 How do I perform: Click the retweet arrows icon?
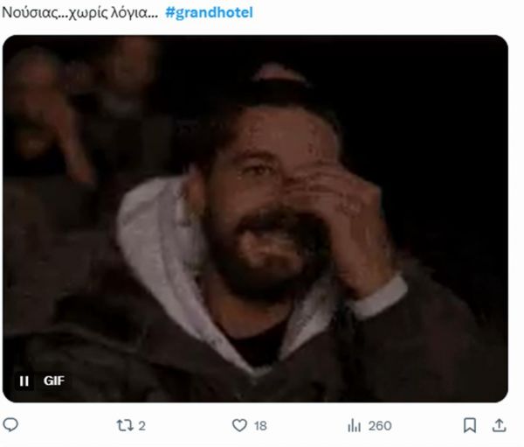click(x=124, y=426)
